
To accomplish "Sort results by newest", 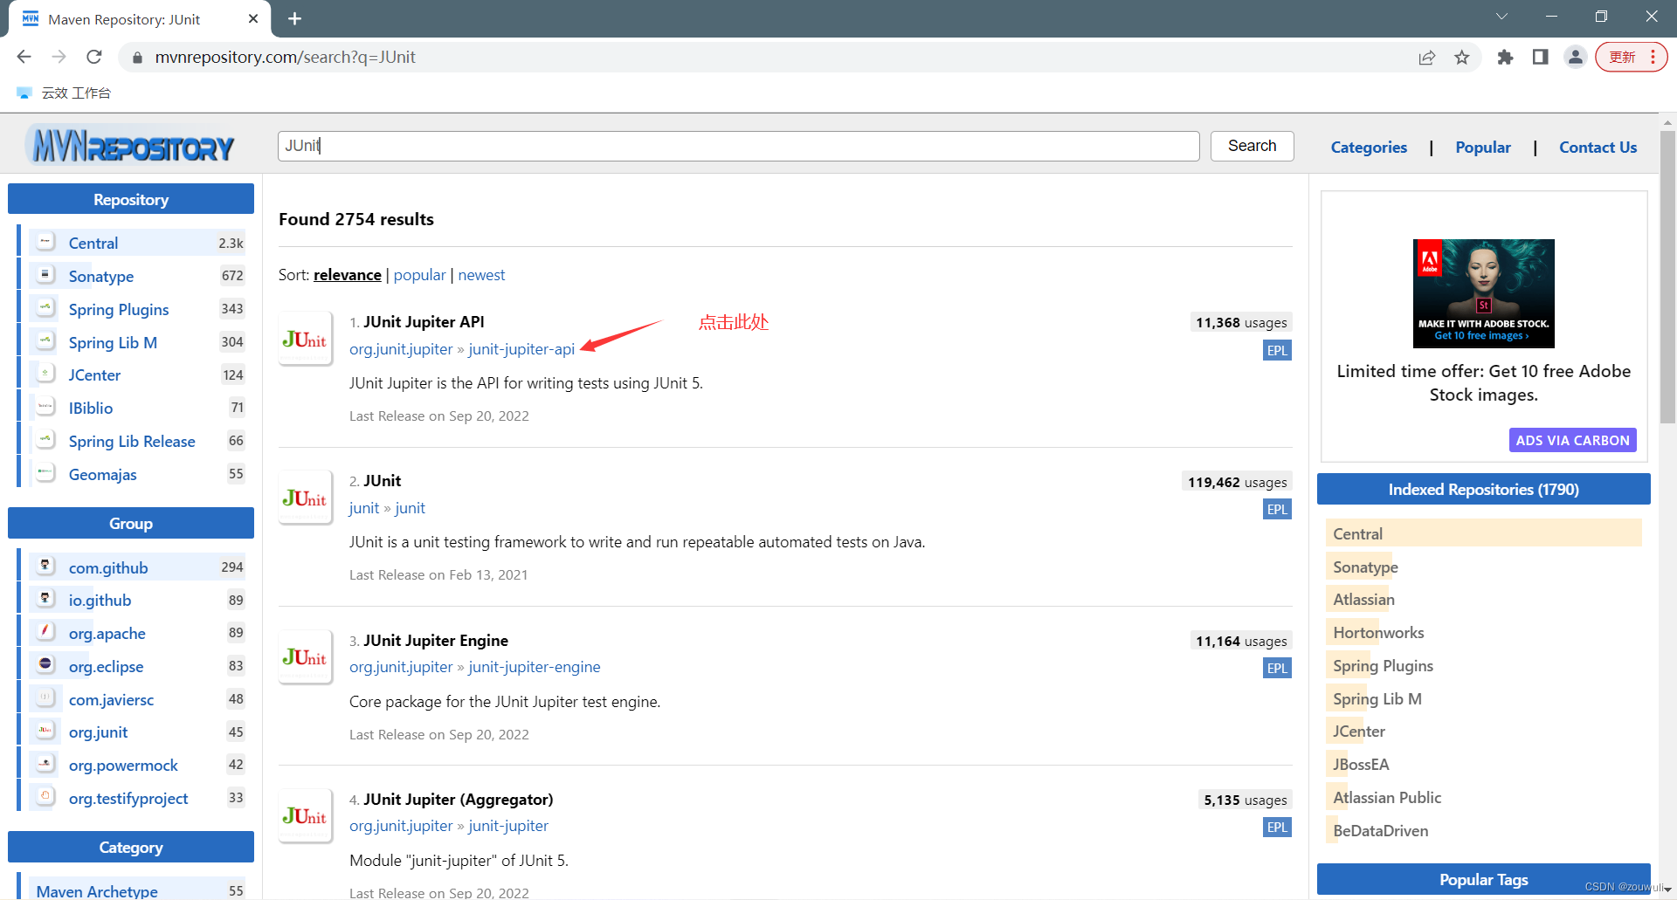I will [481, 275].
